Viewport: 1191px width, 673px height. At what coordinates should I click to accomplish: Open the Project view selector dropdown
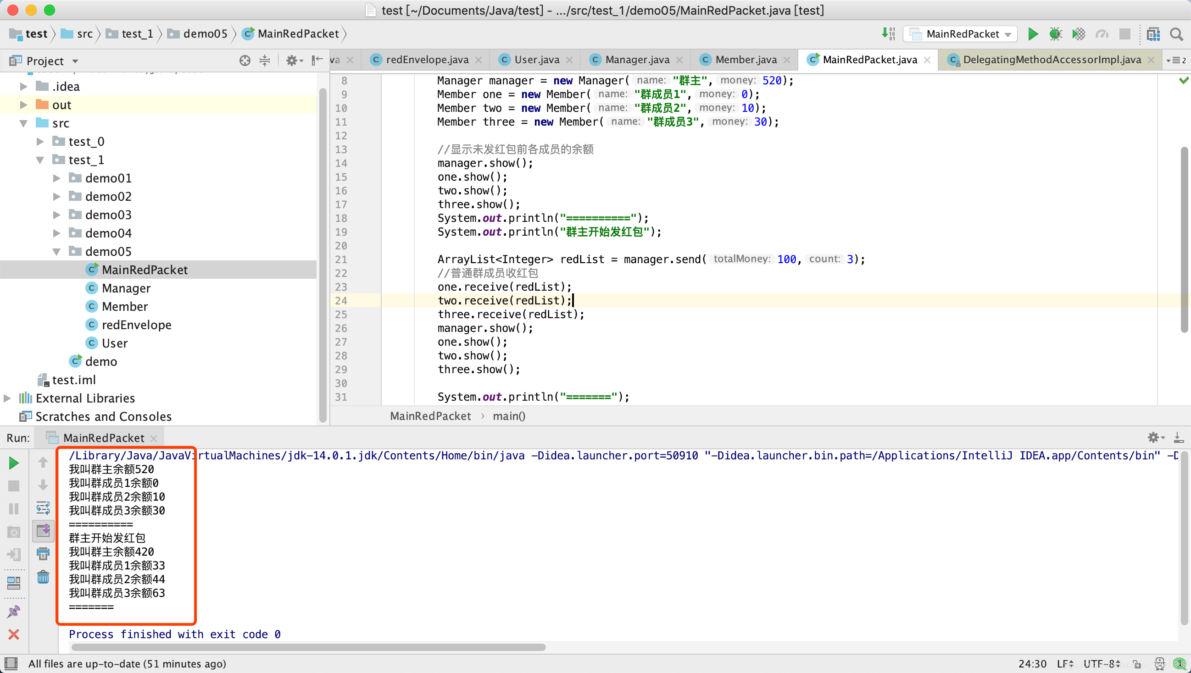pos(45,61)
